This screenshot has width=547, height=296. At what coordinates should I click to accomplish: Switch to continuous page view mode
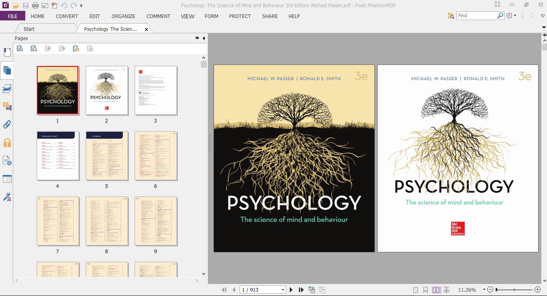point(425,290)
